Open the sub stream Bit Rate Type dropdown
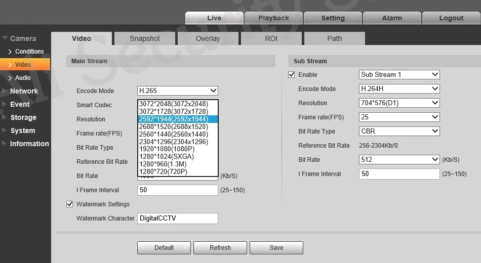481x263 pixels. click(x=399, y=131)
